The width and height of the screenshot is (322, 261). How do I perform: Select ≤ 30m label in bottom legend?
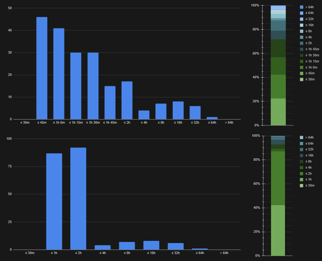coord(310,186)
